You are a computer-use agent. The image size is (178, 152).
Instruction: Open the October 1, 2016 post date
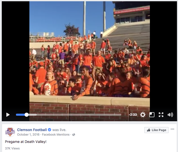point(28,135)
